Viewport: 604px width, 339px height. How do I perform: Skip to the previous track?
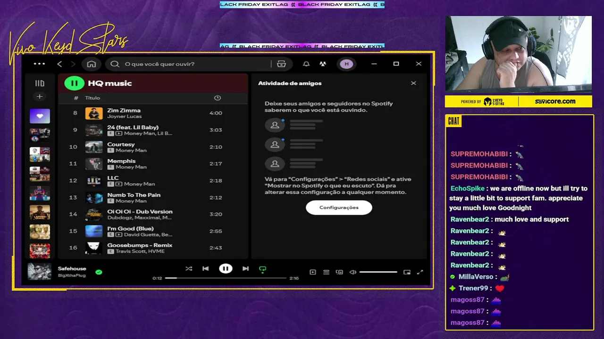205,269
